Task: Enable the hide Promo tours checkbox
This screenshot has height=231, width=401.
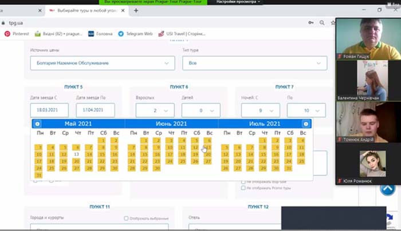Action: pyautogui.click(x=243, y=188)
